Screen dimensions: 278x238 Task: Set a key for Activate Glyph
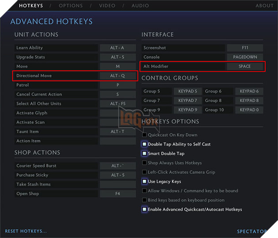tap(118, 113)
